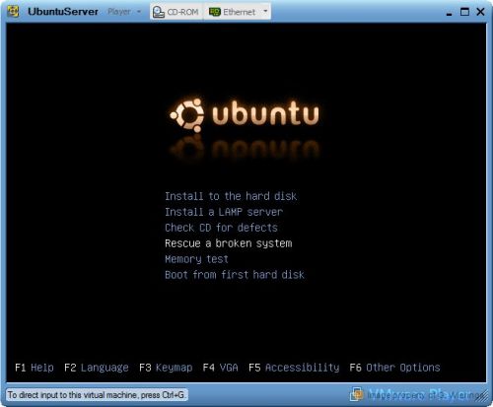Viewport: 493px width, 407px height.
Task: Maximize the UbuntuServer window
Action: click(x=464, y=12)
